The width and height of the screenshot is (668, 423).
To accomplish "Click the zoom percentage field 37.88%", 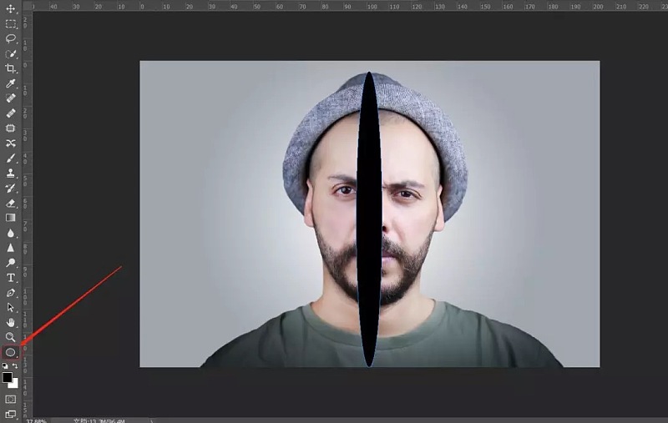I will (36, 420).
